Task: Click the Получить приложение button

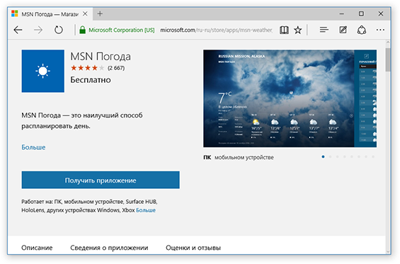Action: pyautogui.click(x=101, y=180)
